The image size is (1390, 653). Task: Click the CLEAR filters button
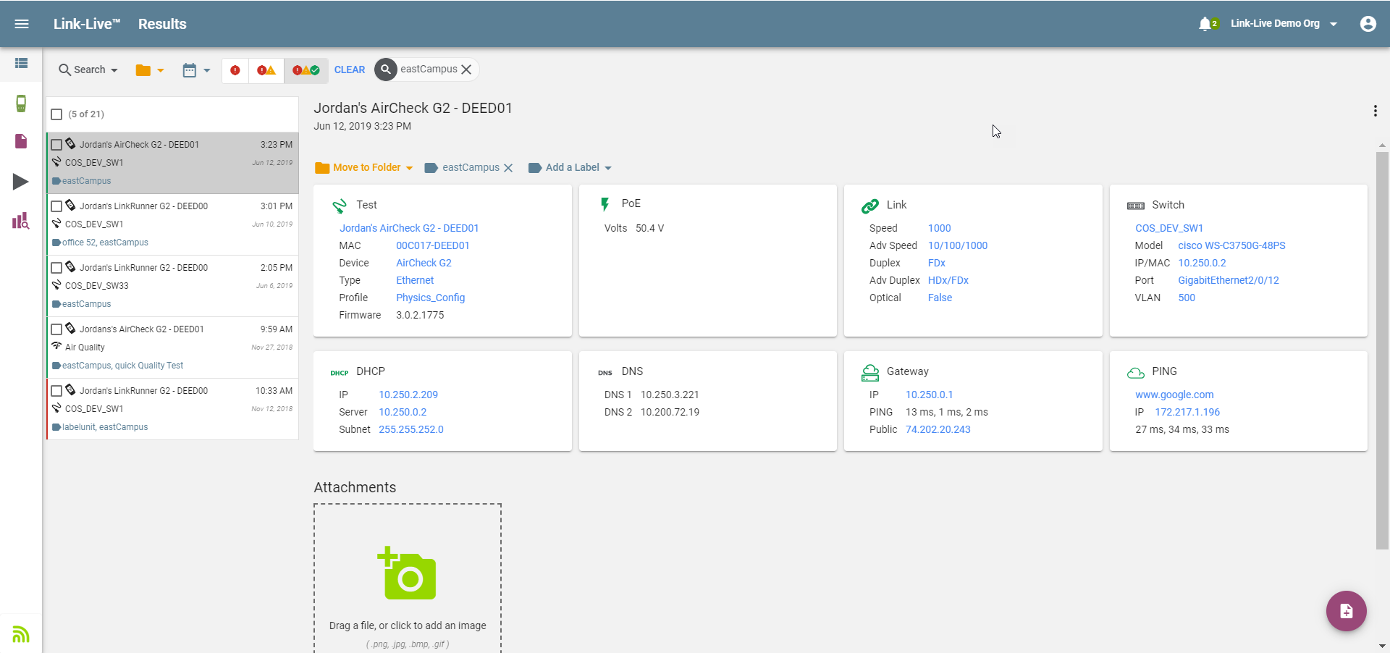coord(350,70)
